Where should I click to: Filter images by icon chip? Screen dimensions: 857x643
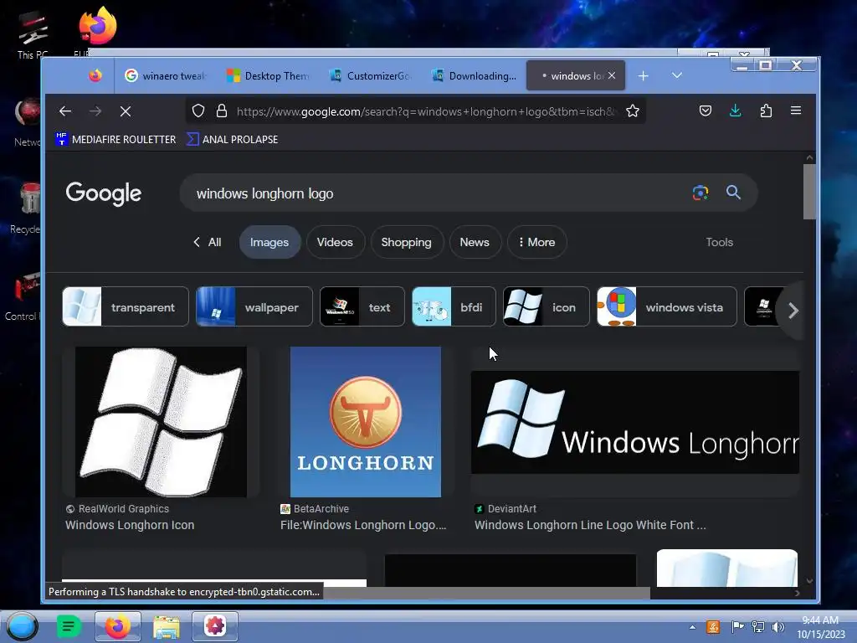click(x=546, y=306)
